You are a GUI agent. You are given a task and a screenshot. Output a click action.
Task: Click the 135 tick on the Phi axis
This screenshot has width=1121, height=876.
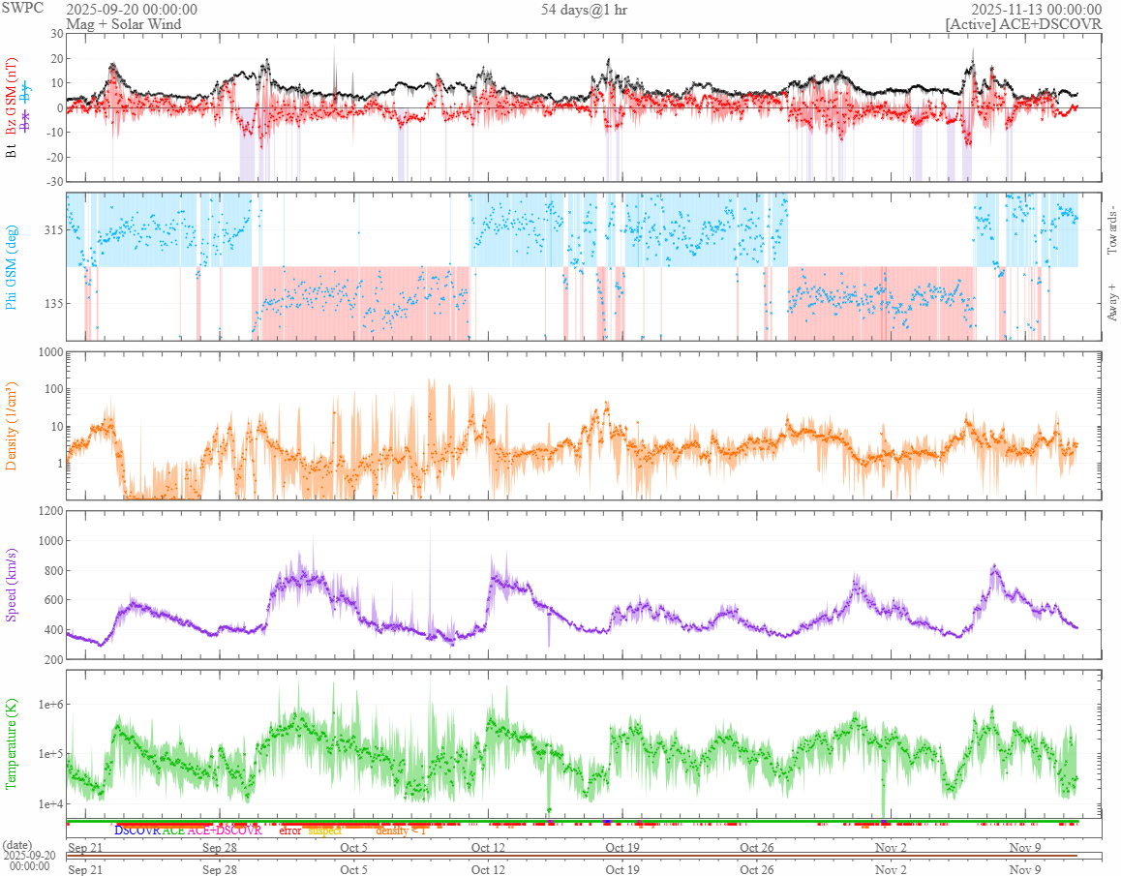tap(54, 303)
